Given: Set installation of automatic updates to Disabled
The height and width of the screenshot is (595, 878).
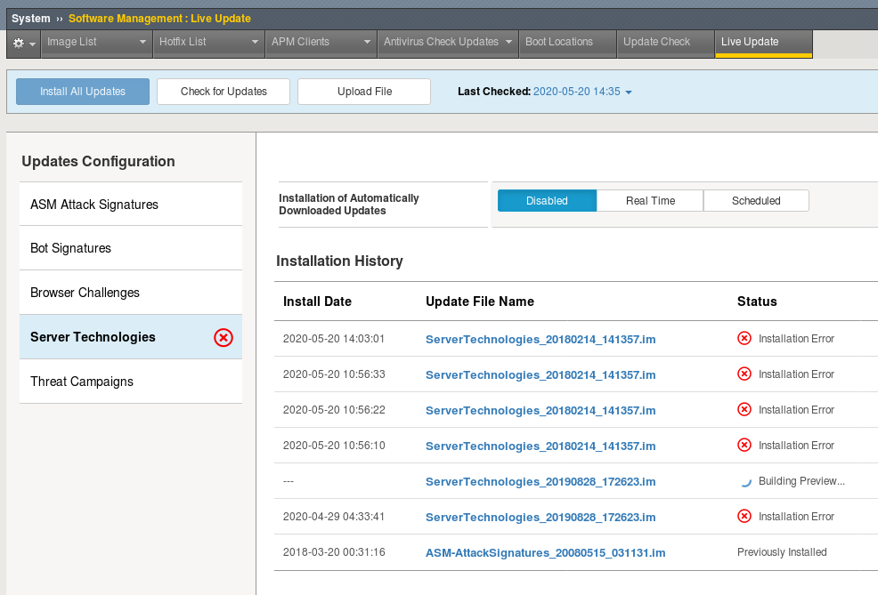Looking at the screenshot, I should point(547,200).
